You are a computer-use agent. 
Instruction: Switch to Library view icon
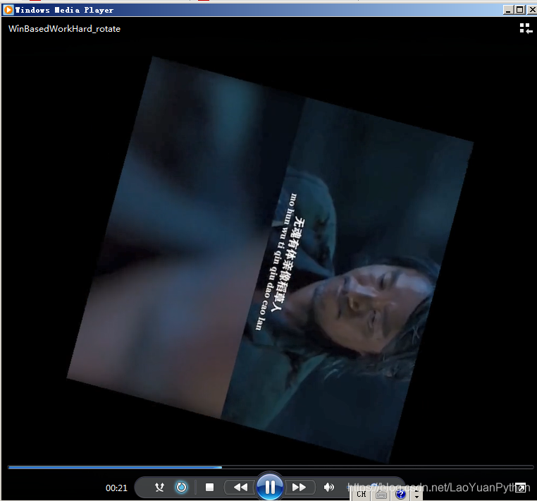[526, 28]
